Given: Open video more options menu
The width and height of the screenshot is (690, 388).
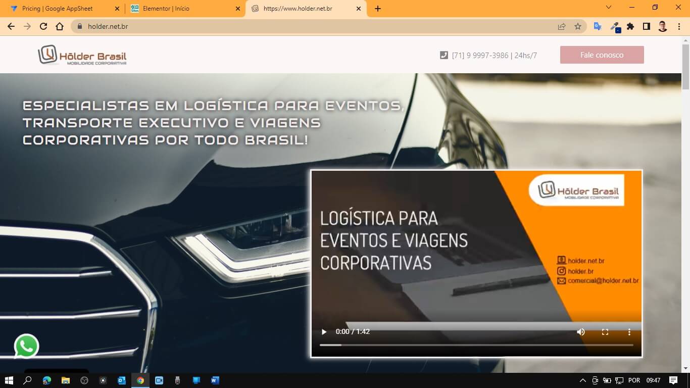Looking at the screenshot, I should point(629,332).
